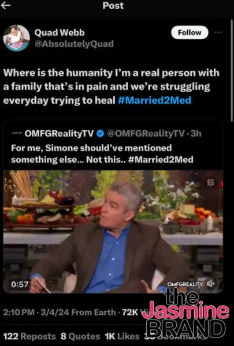View the 8 Quotes list
The height and width of the screenshot is (346, 234).
(x=80, y=336)
